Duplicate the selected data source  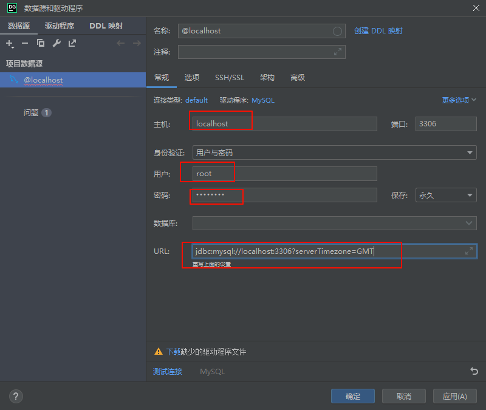pos(41,43)
